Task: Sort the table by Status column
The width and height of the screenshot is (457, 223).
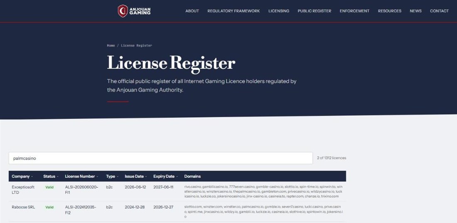Action: (51, 176)
